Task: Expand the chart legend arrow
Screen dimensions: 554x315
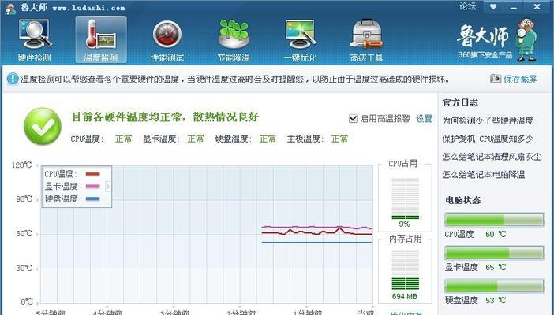Action: click(108, 187)
